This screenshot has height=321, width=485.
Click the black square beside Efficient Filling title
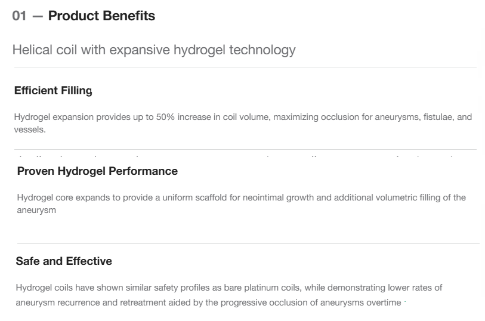point(98,83)
